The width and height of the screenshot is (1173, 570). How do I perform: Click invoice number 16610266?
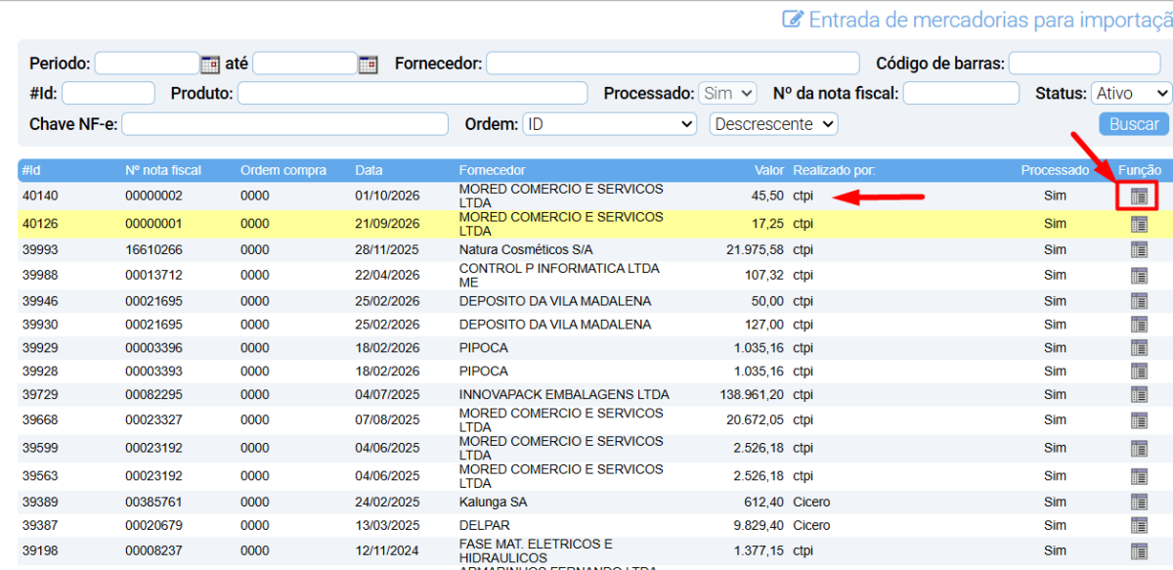(x=153, y=250)
